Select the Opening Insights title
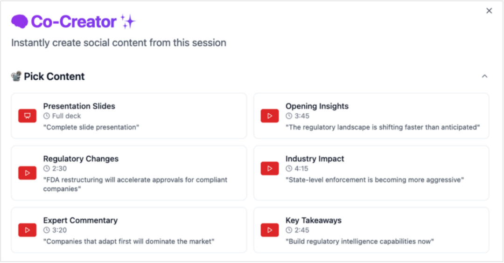 click(317, 106)
